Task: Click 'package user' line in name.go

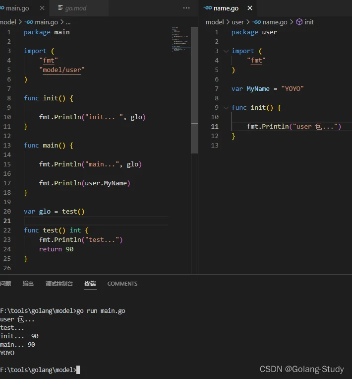Action: tap(254, 32)
